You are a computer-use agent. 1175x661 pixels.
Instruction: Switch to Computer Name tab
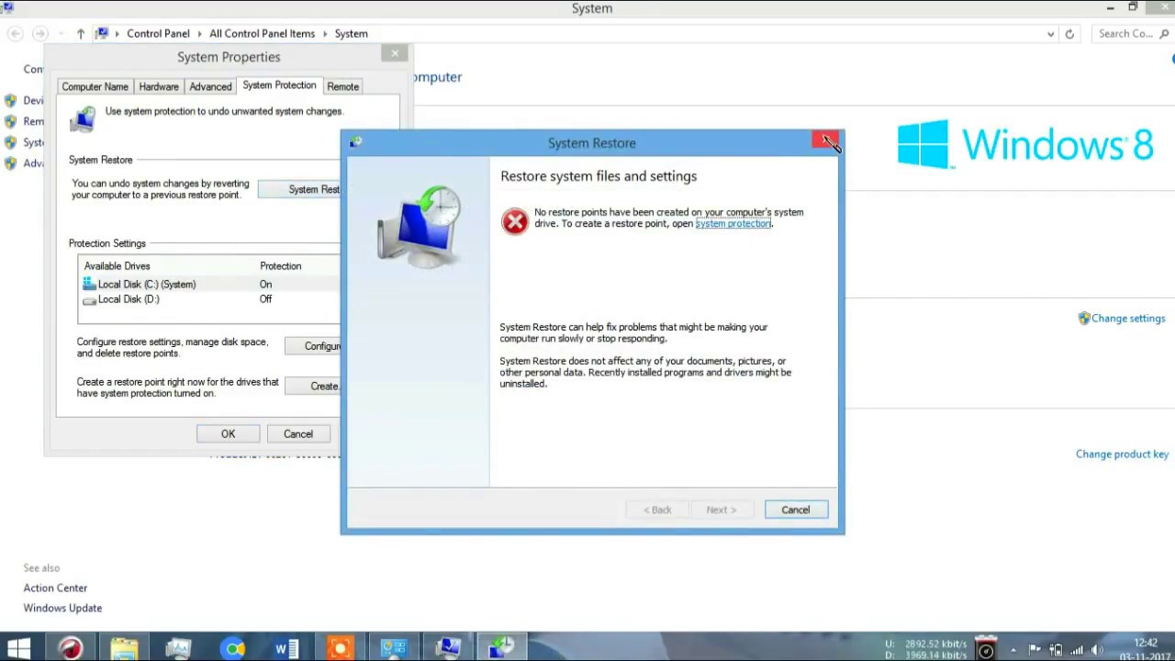click(95, 86)
